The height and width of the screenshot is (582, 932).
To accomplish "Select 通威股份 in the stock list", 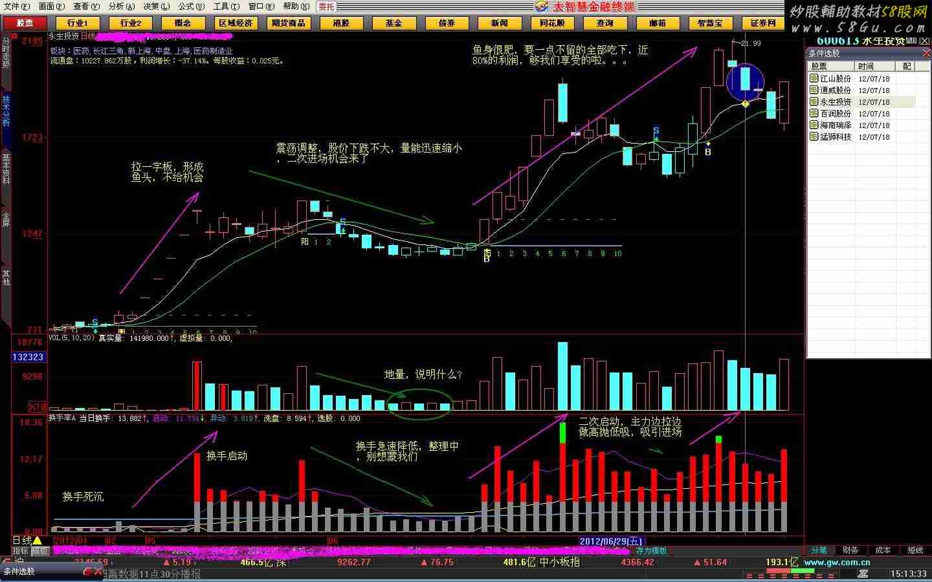I will pos(836,91).
